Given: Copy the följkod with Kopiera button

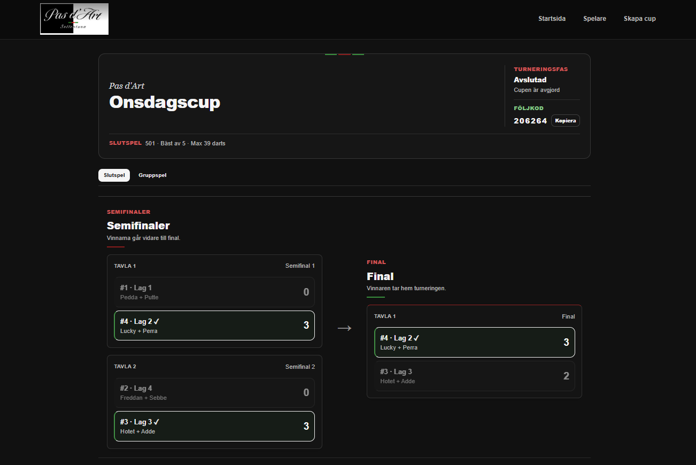Looking at the screenshot, I should point(566,121).
